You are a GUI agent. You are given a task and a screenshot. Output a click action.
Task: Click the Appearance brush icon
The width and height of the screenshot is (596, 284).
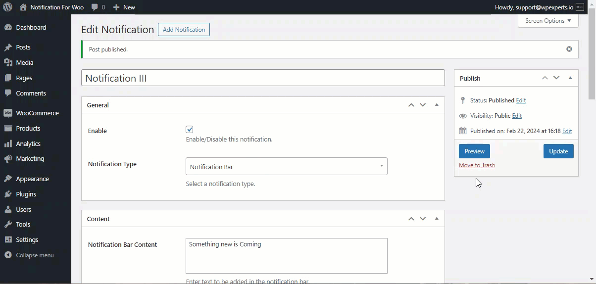tap(8, 179)
